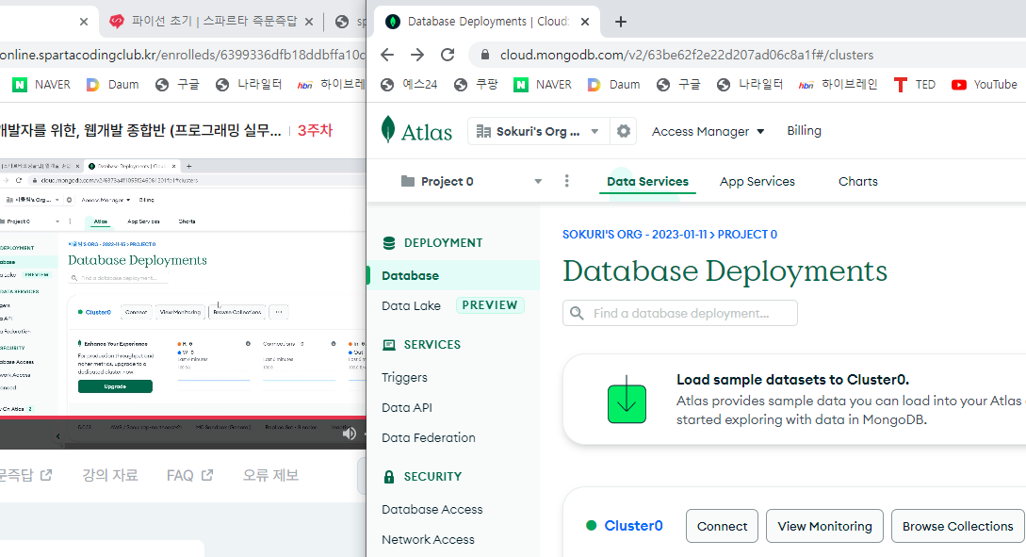The image size is (1026, 557).
Task: Open Cluster0 link
Action: coord(633,526)
